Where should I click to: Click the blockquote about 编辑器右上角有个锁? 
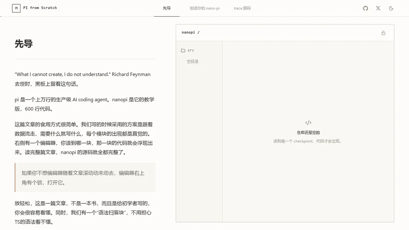click(85, 178)
